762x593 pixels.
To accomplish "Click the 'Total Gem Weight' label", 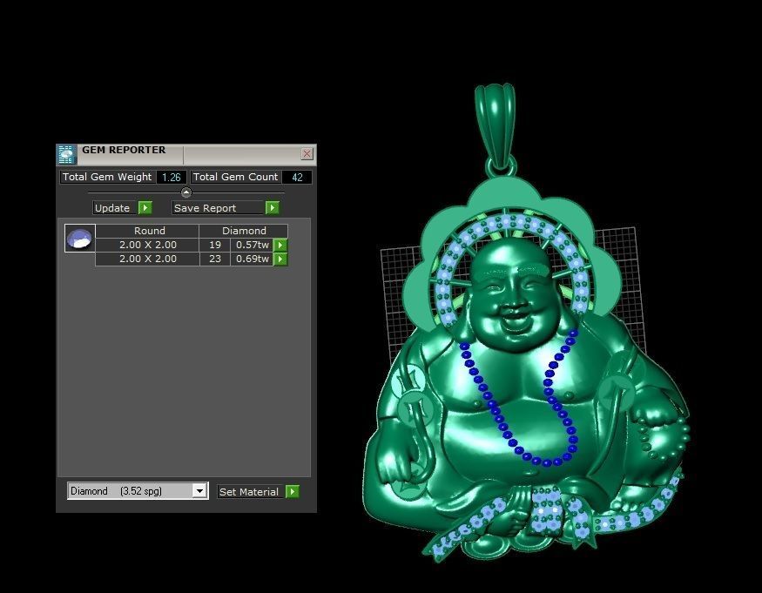I will pyautogui.click(x=107, y=177).
